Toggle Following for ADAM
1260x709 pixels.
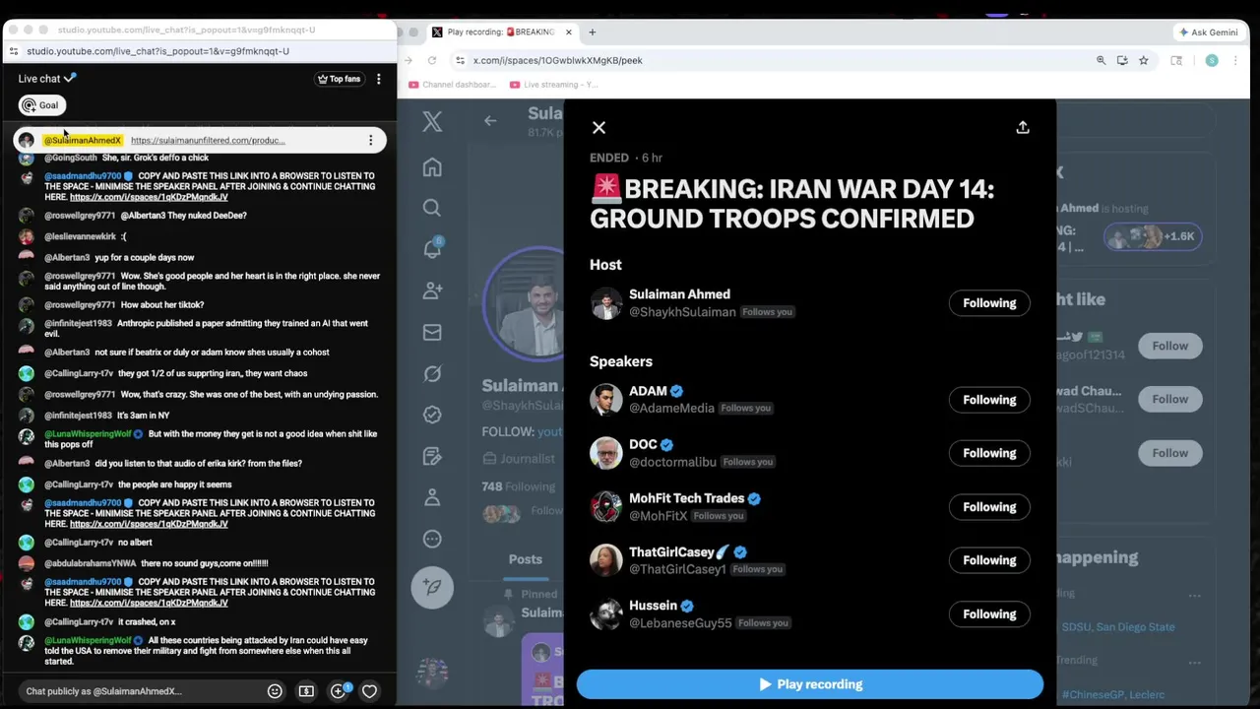989,400
